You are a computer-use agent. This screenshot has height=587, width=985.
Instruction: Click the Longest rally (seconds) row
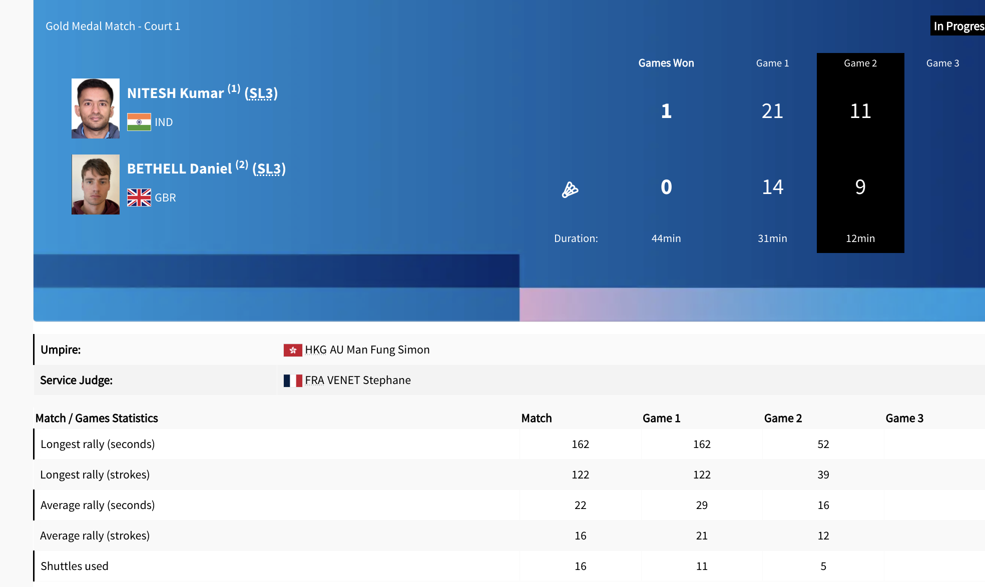(x=98, y=444)
